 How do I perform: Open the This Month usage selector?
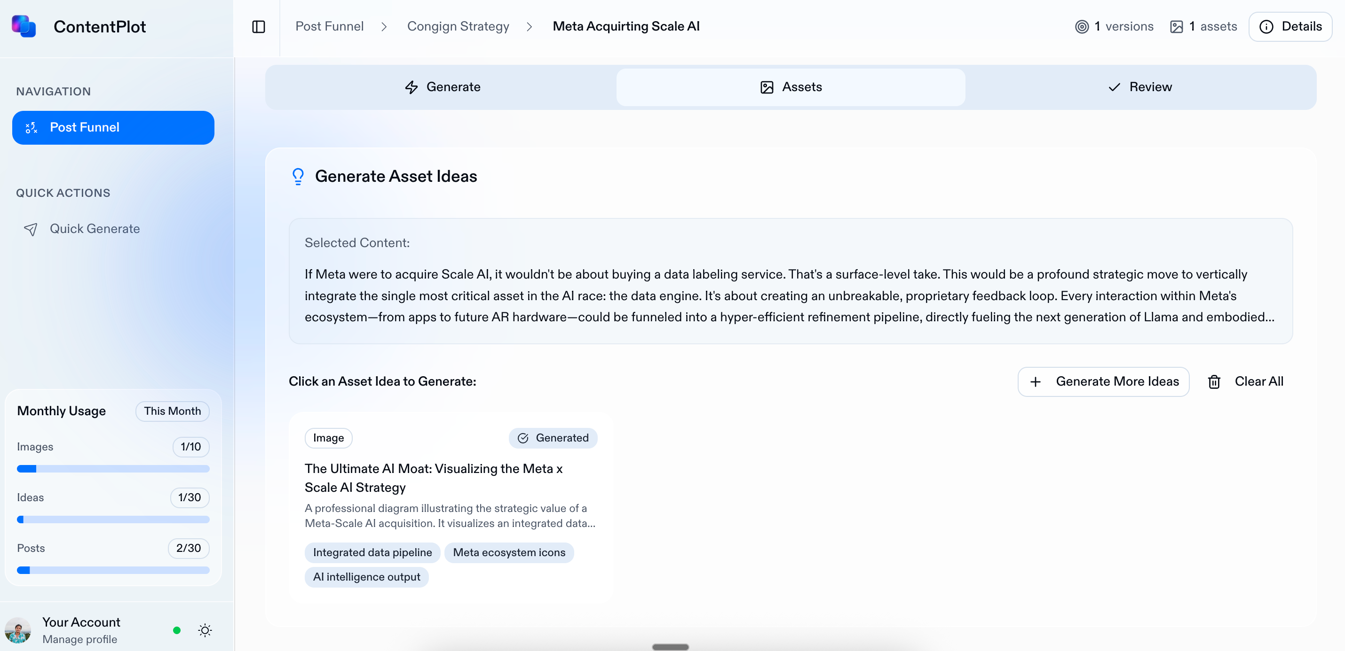(172, 411)
